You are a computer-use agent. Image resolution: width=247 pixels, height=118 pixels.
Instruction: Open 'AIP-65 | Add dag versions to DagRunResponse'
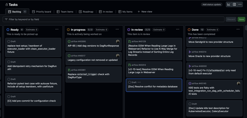pyautogui.click(x=93, y=46)
